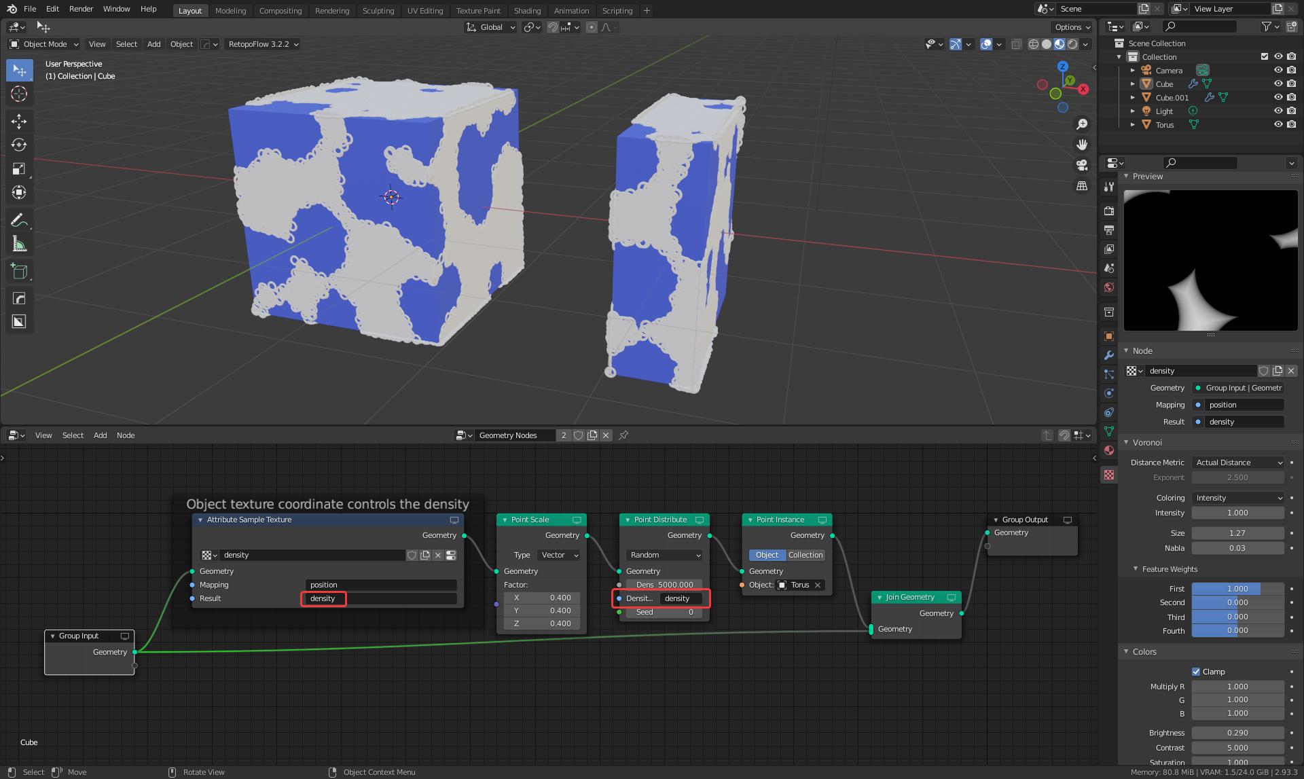Select Object mode in Point Instance
The image size is (1304, 779).
[x=767, y=555]
